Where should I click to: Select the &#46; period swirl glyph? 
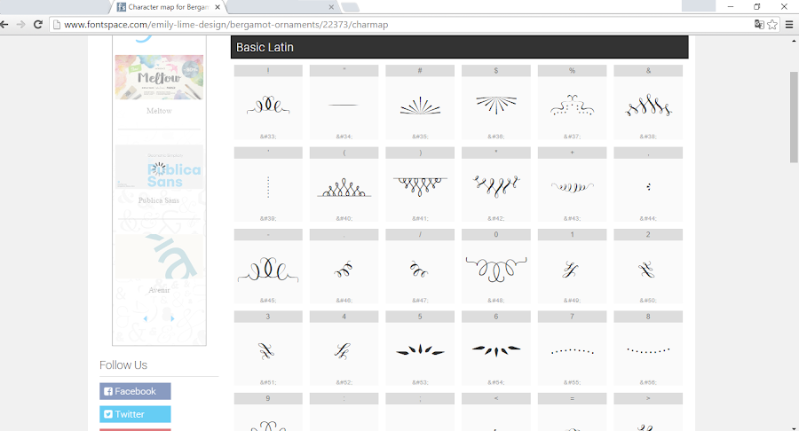click(x=344, y=270)
